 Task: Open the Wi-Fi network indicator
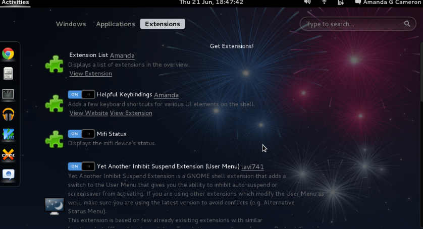coord(324,2)
